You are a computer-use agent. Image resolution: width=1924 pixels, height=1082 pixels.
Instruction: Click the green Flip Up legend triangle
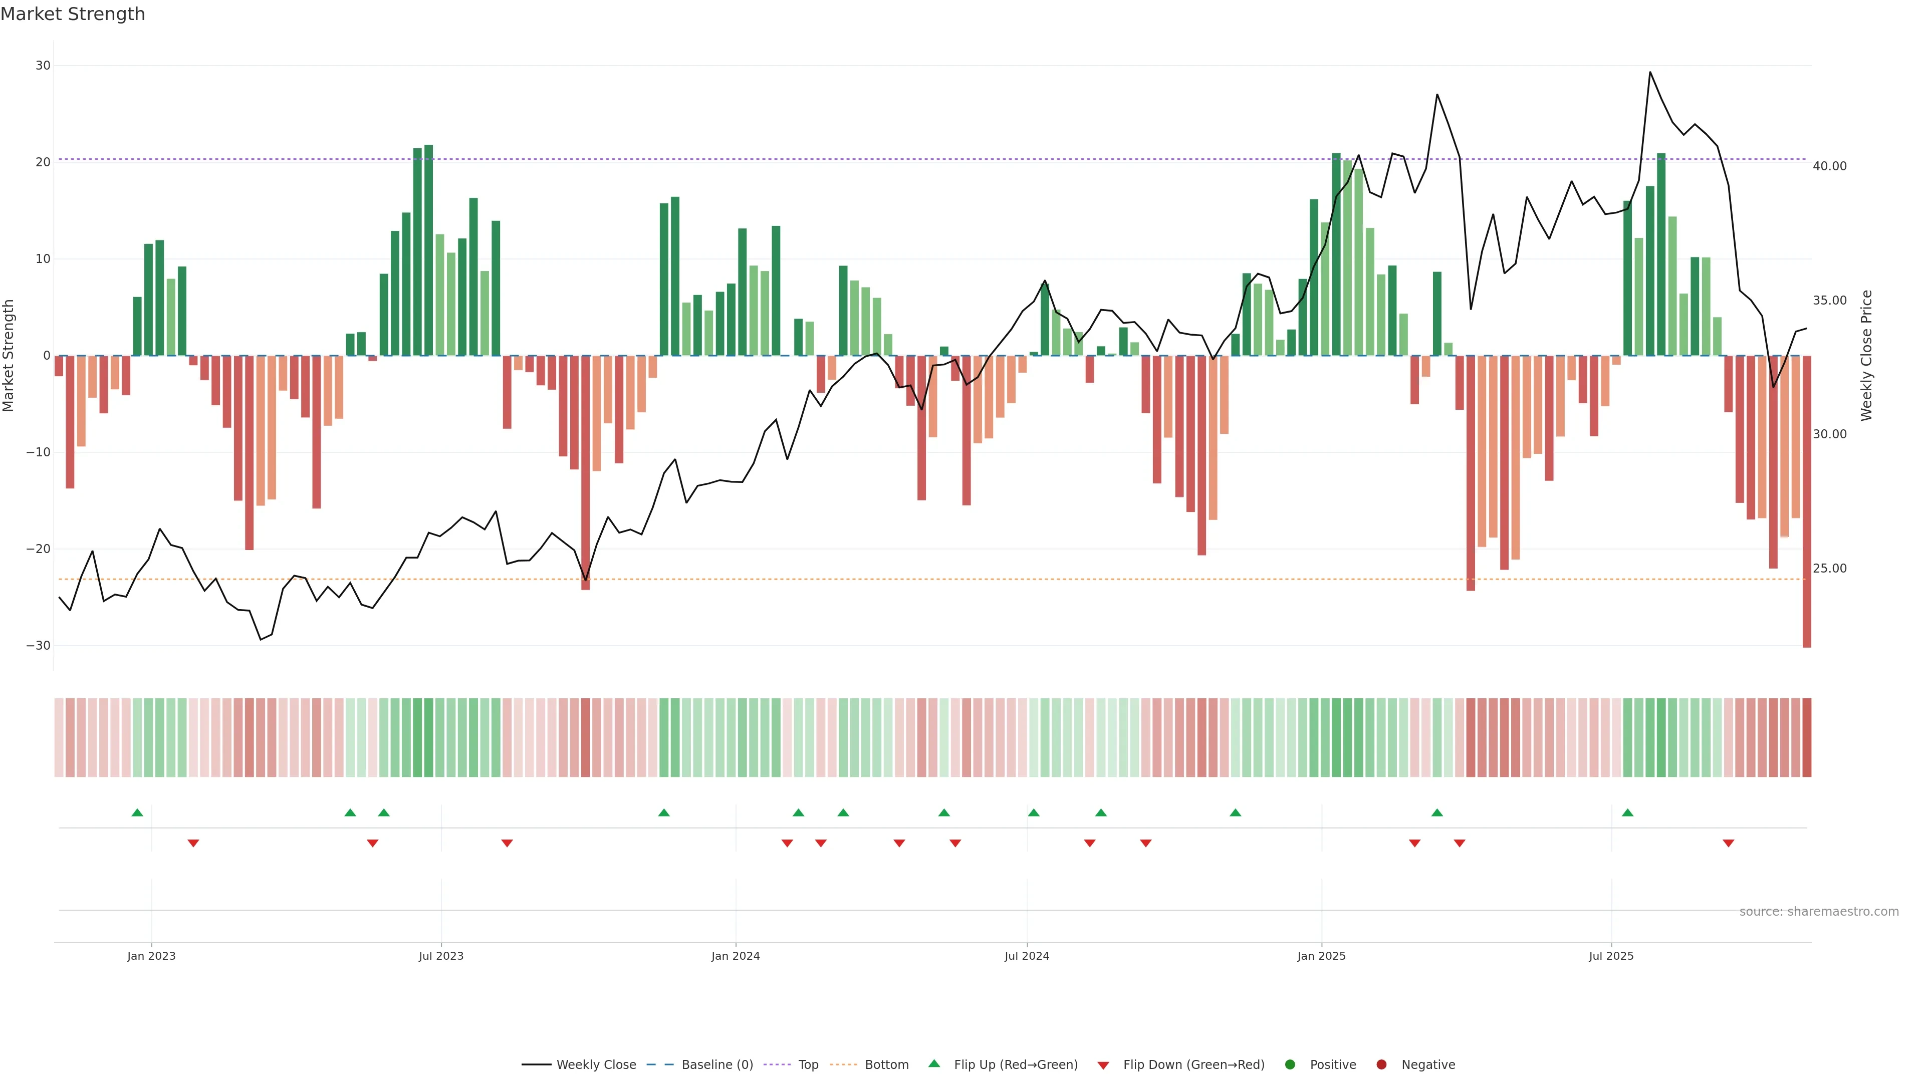coord(933,1064)
